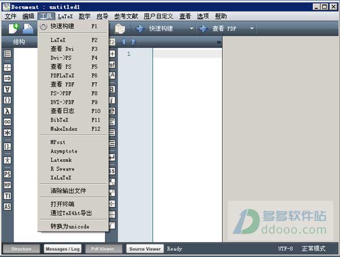
Task: Click the italic i formatting icon
Action: tap(112, 100)
